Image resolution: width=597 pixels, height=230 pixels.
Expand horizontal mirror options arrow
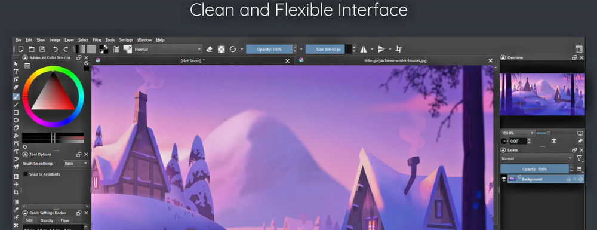[372, 49]
